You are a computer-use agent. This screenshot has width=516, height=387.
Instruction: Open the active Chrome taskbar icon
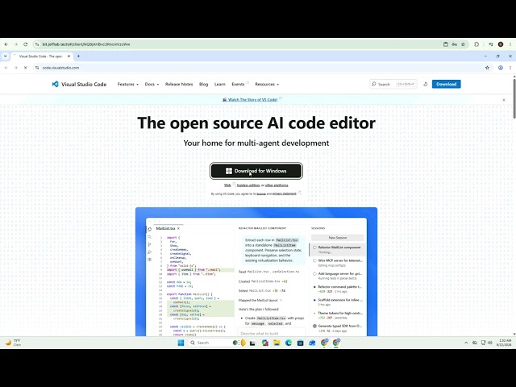(336, 343)
